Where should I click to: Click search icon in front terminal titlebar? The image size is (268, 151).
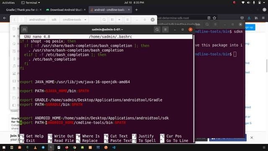tap(157, 30)
